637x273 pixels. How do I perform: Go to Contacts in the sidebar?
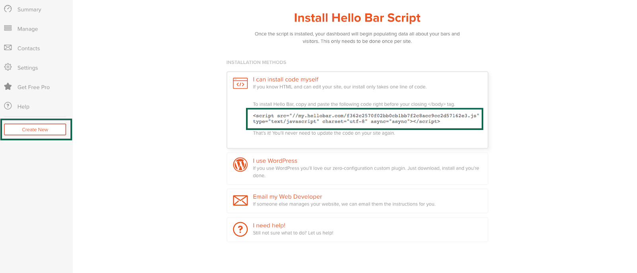[29, 48]
